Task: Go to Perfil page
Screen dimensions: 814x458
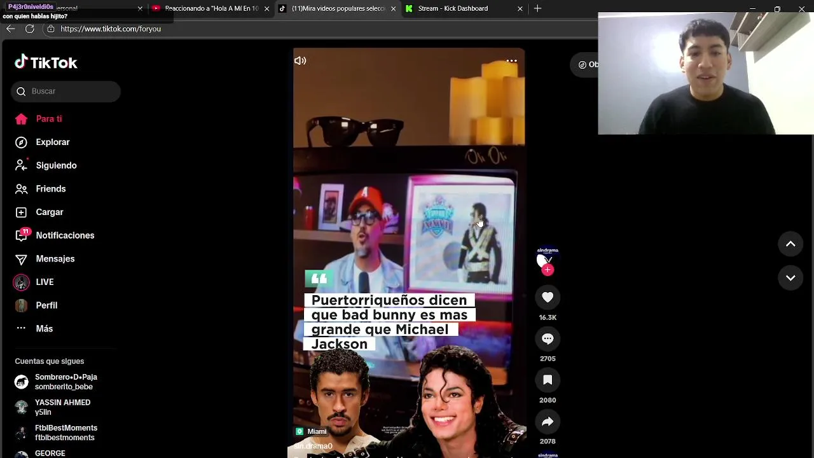Action: click(46, 305)
